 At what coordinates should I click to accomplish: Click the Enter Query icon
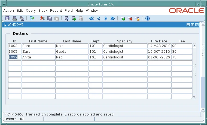click(x=67, y=18)
